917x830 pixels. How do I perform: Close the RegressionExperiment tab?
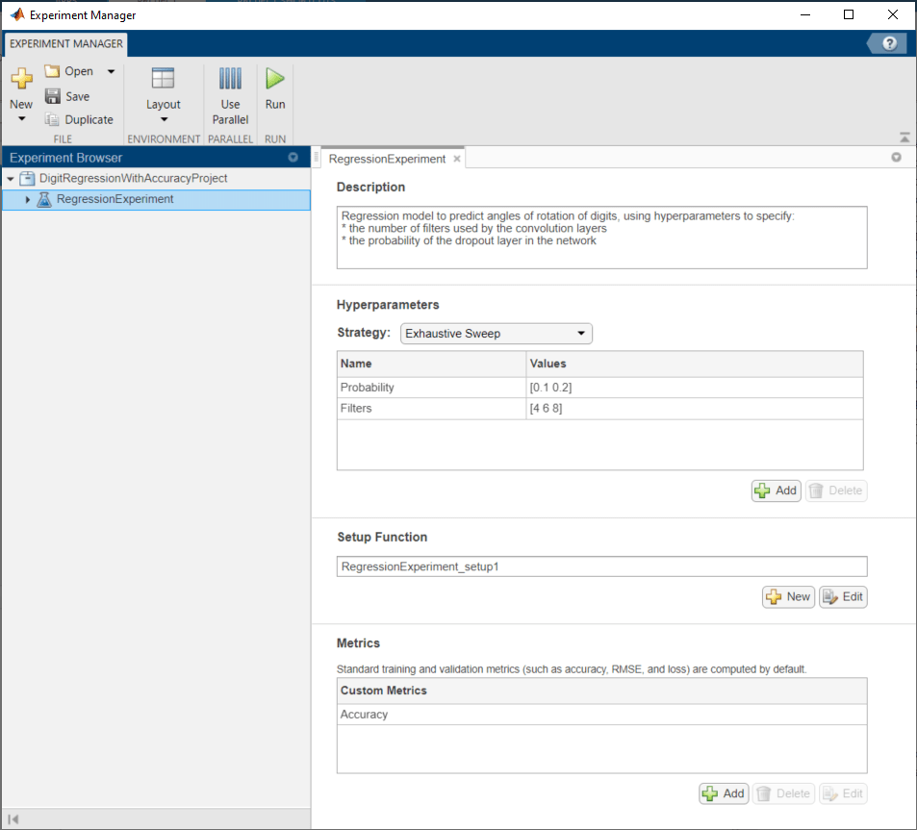(457, 159)
